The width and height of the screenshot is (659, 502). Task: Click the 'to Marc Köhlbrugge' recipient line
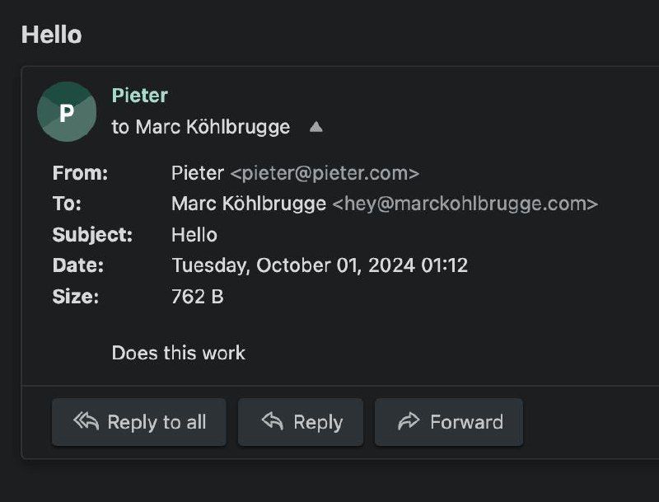(x=201, y=127)
